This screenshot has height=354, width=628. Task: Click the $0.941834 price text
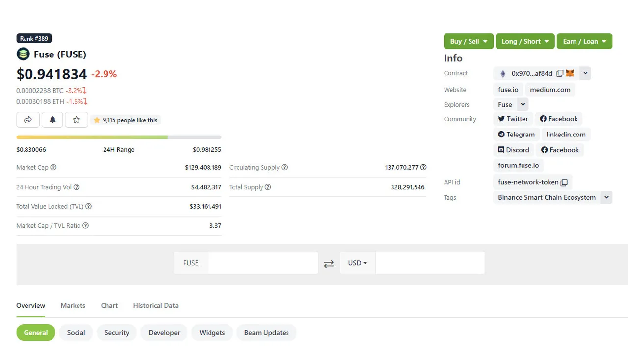point(52,74)
